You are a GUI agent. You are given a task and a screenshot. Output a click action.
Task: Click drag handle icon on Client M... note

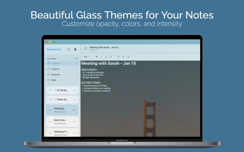click(50, 100)
